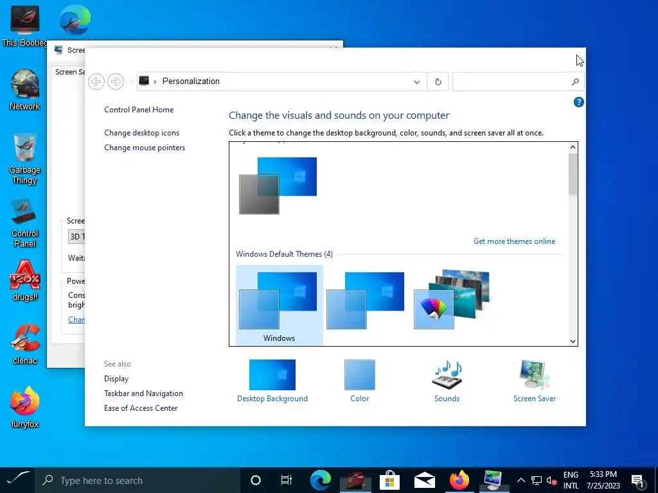This screenshot has width=658, height=493.
Task: Open the ROG File Explorer taskbar icon
Action: [355, 480]
